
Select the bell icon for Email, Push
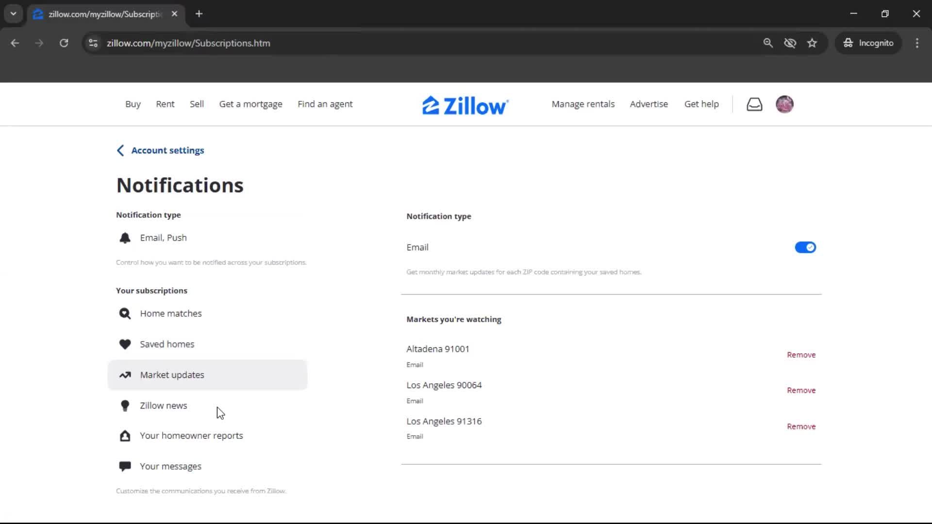click(x=125, y=238)
